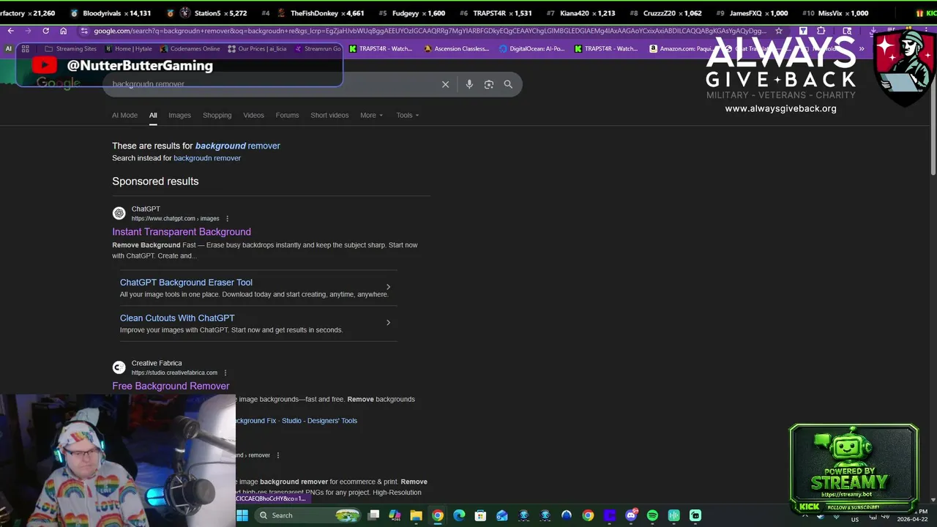The height and width of the screenshot is (527, 937).
Task: Open Spotify from the taskbar
Action: (x=652, y=515)
